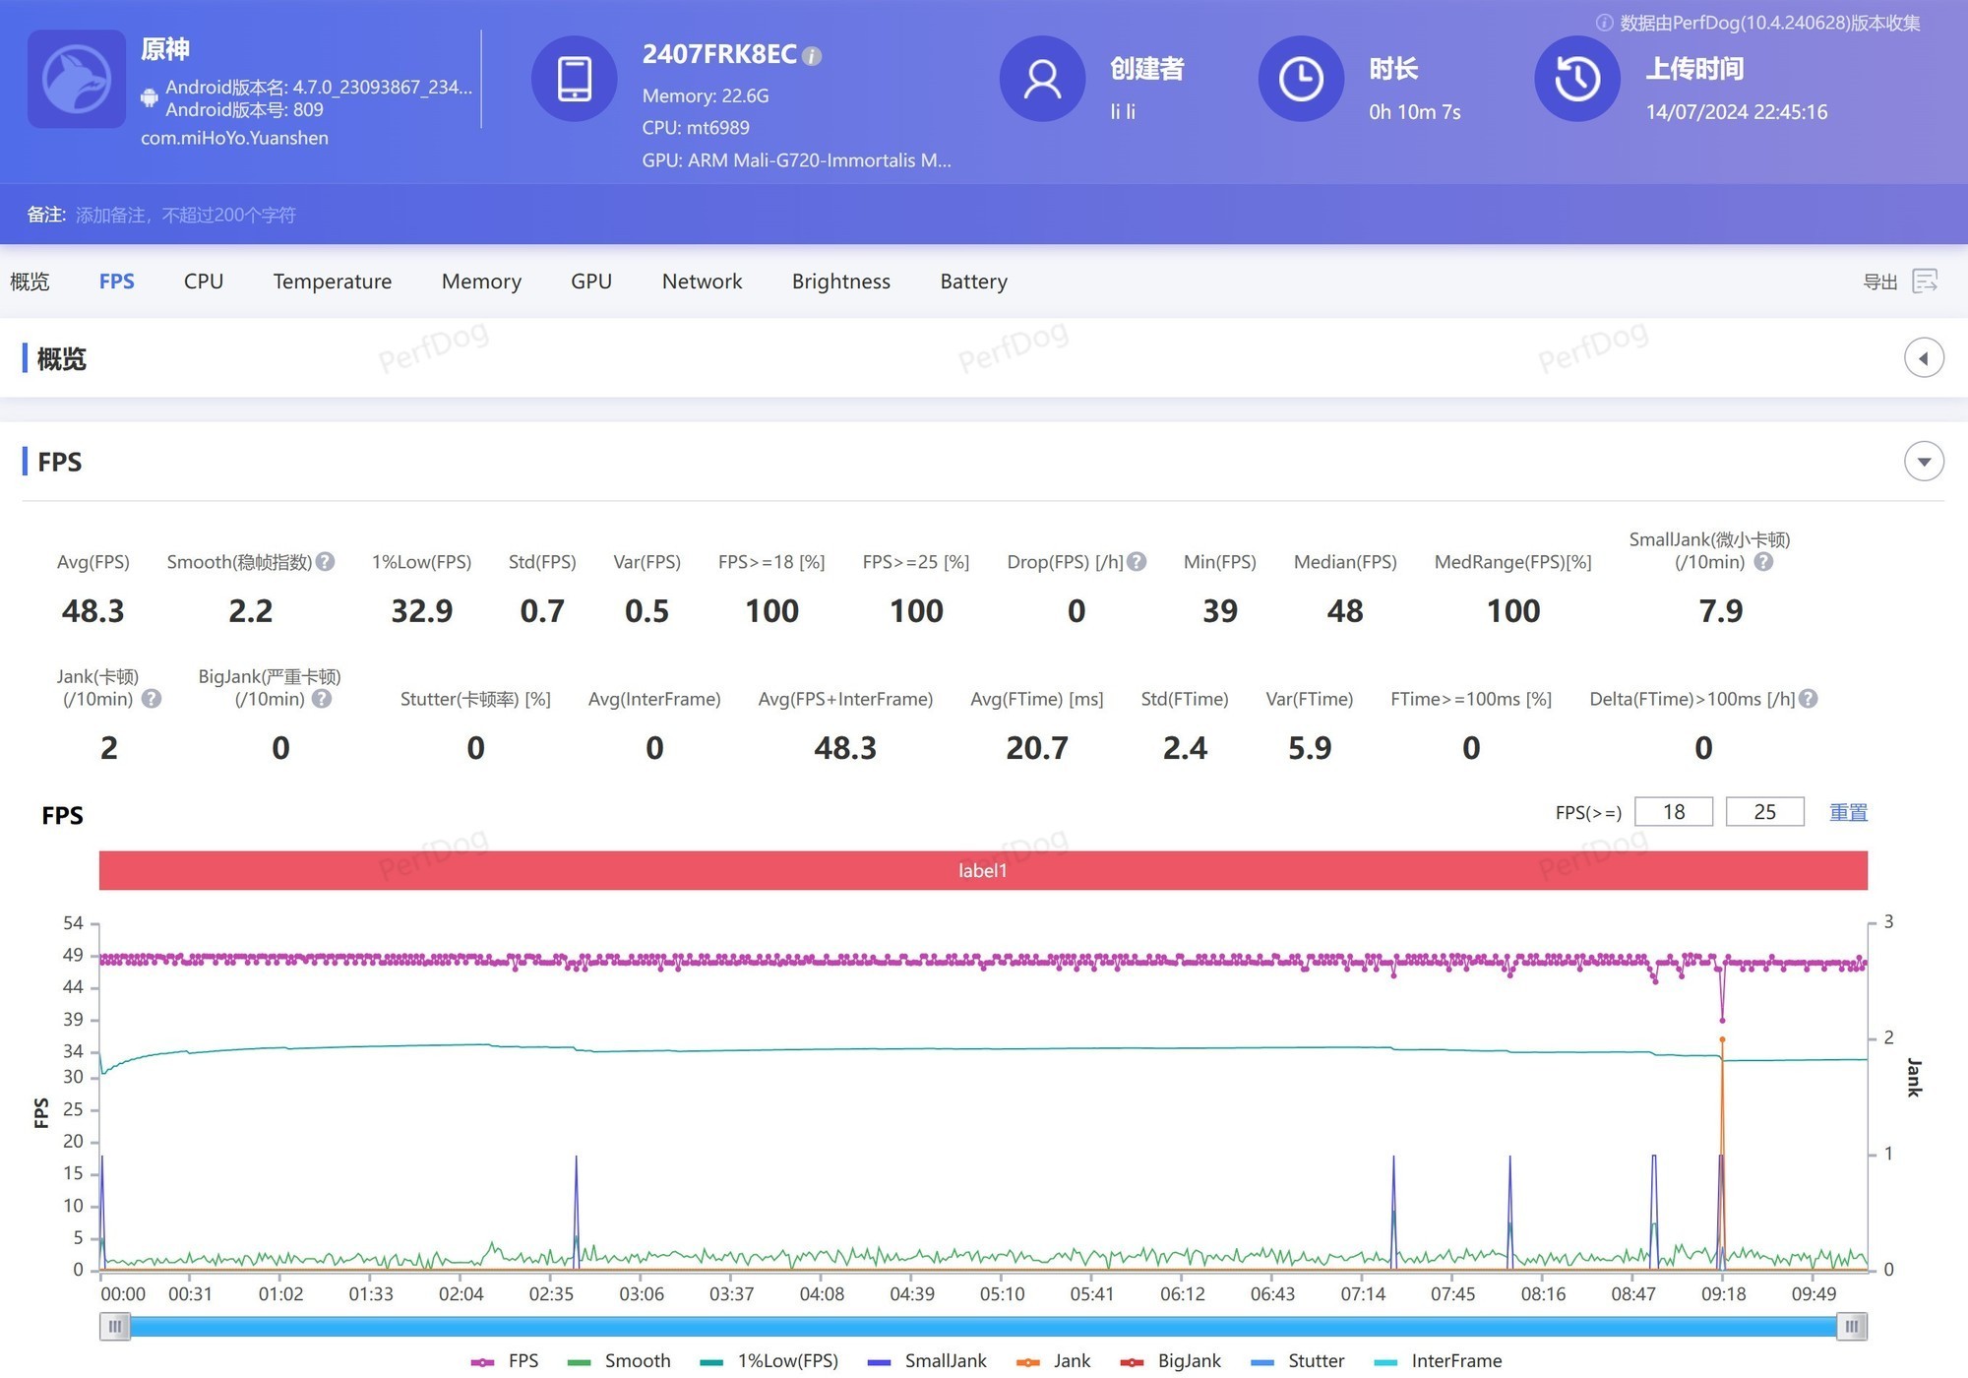Click help icon beside Delta(FTime)>100ms
1968x1378 pixels.
tap(1809, 699)
